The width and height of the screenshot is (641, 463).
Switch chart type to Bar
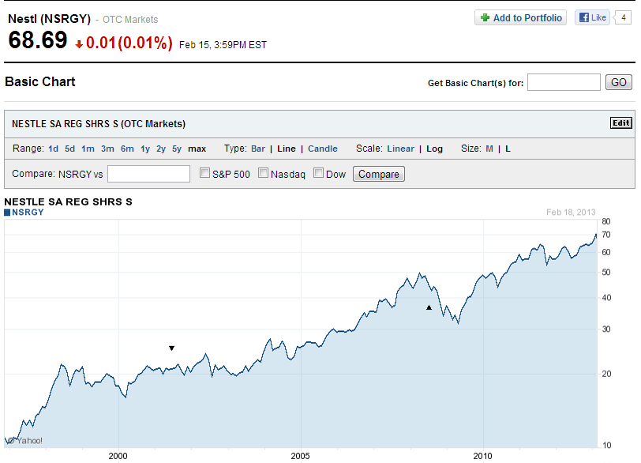tap(258, 149)
